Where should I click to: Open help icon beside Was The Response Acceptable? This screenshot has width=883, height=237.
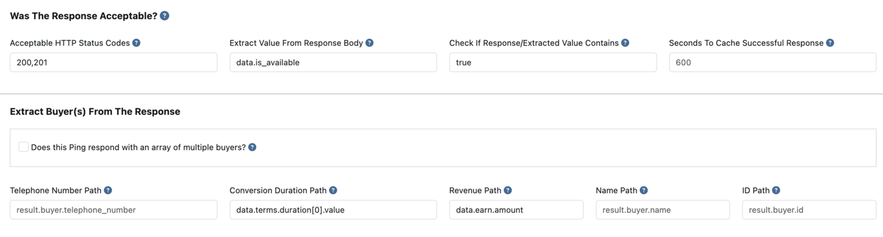click(x=164, y=16)
